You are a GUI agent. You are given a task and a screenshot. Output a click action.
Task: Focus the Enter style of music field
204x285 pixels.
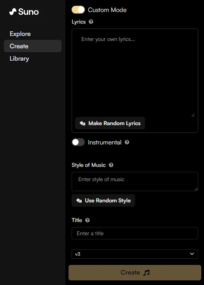tap(135, 182)
